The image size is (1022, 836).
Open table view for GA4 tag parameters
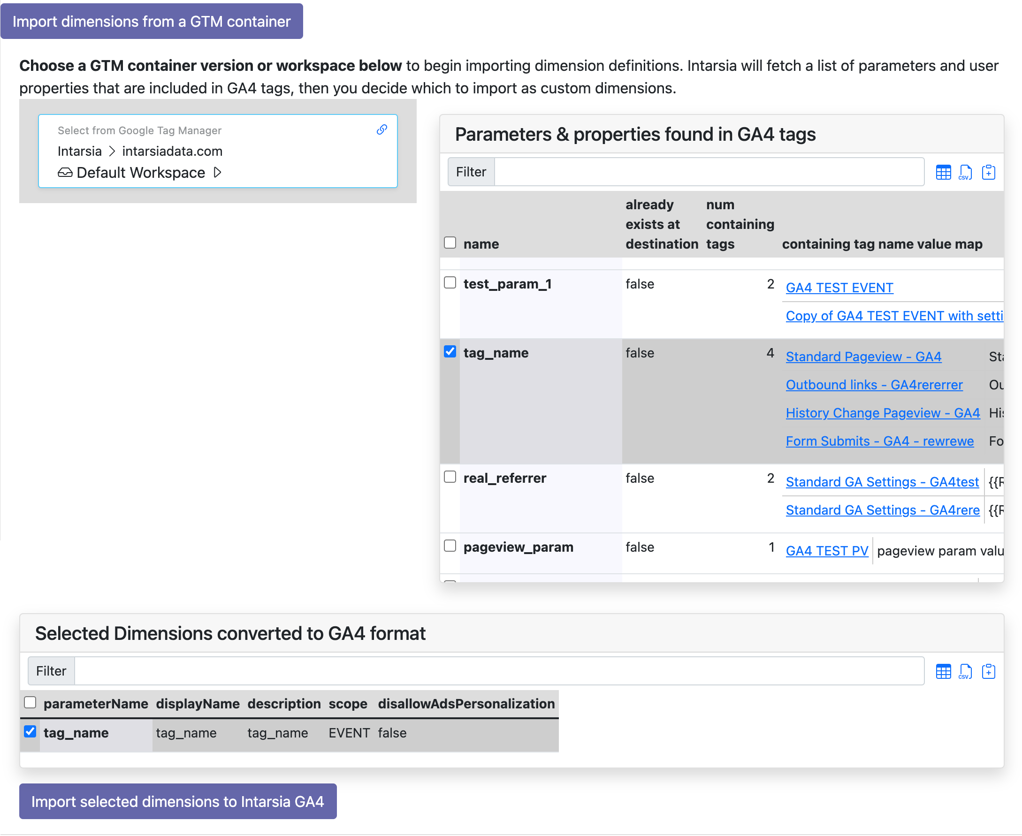[x=944, y=172]
